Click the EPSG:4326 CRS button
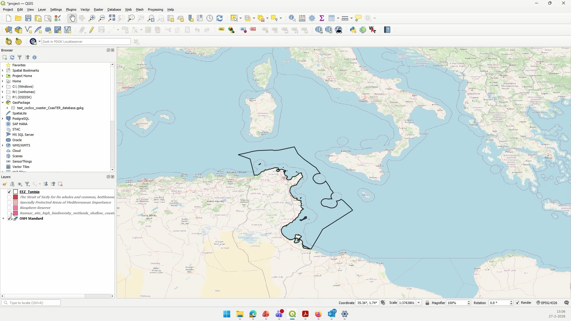The height and width of the screenshot is (321, 571). [547, 303]
